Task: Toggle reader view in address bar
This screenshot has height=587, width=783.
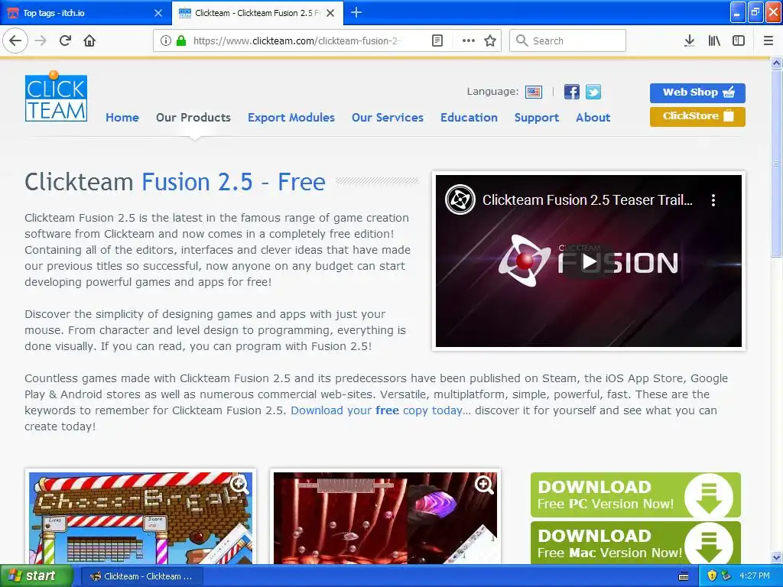Action: pos(437,41)
